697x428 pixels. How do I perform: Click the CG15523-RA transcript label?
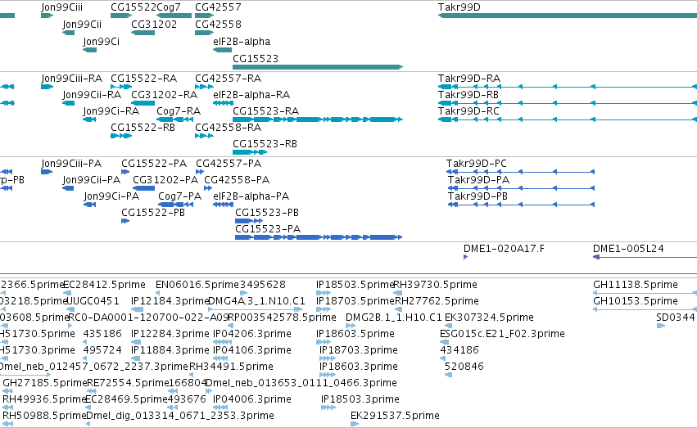pos(265,110)
